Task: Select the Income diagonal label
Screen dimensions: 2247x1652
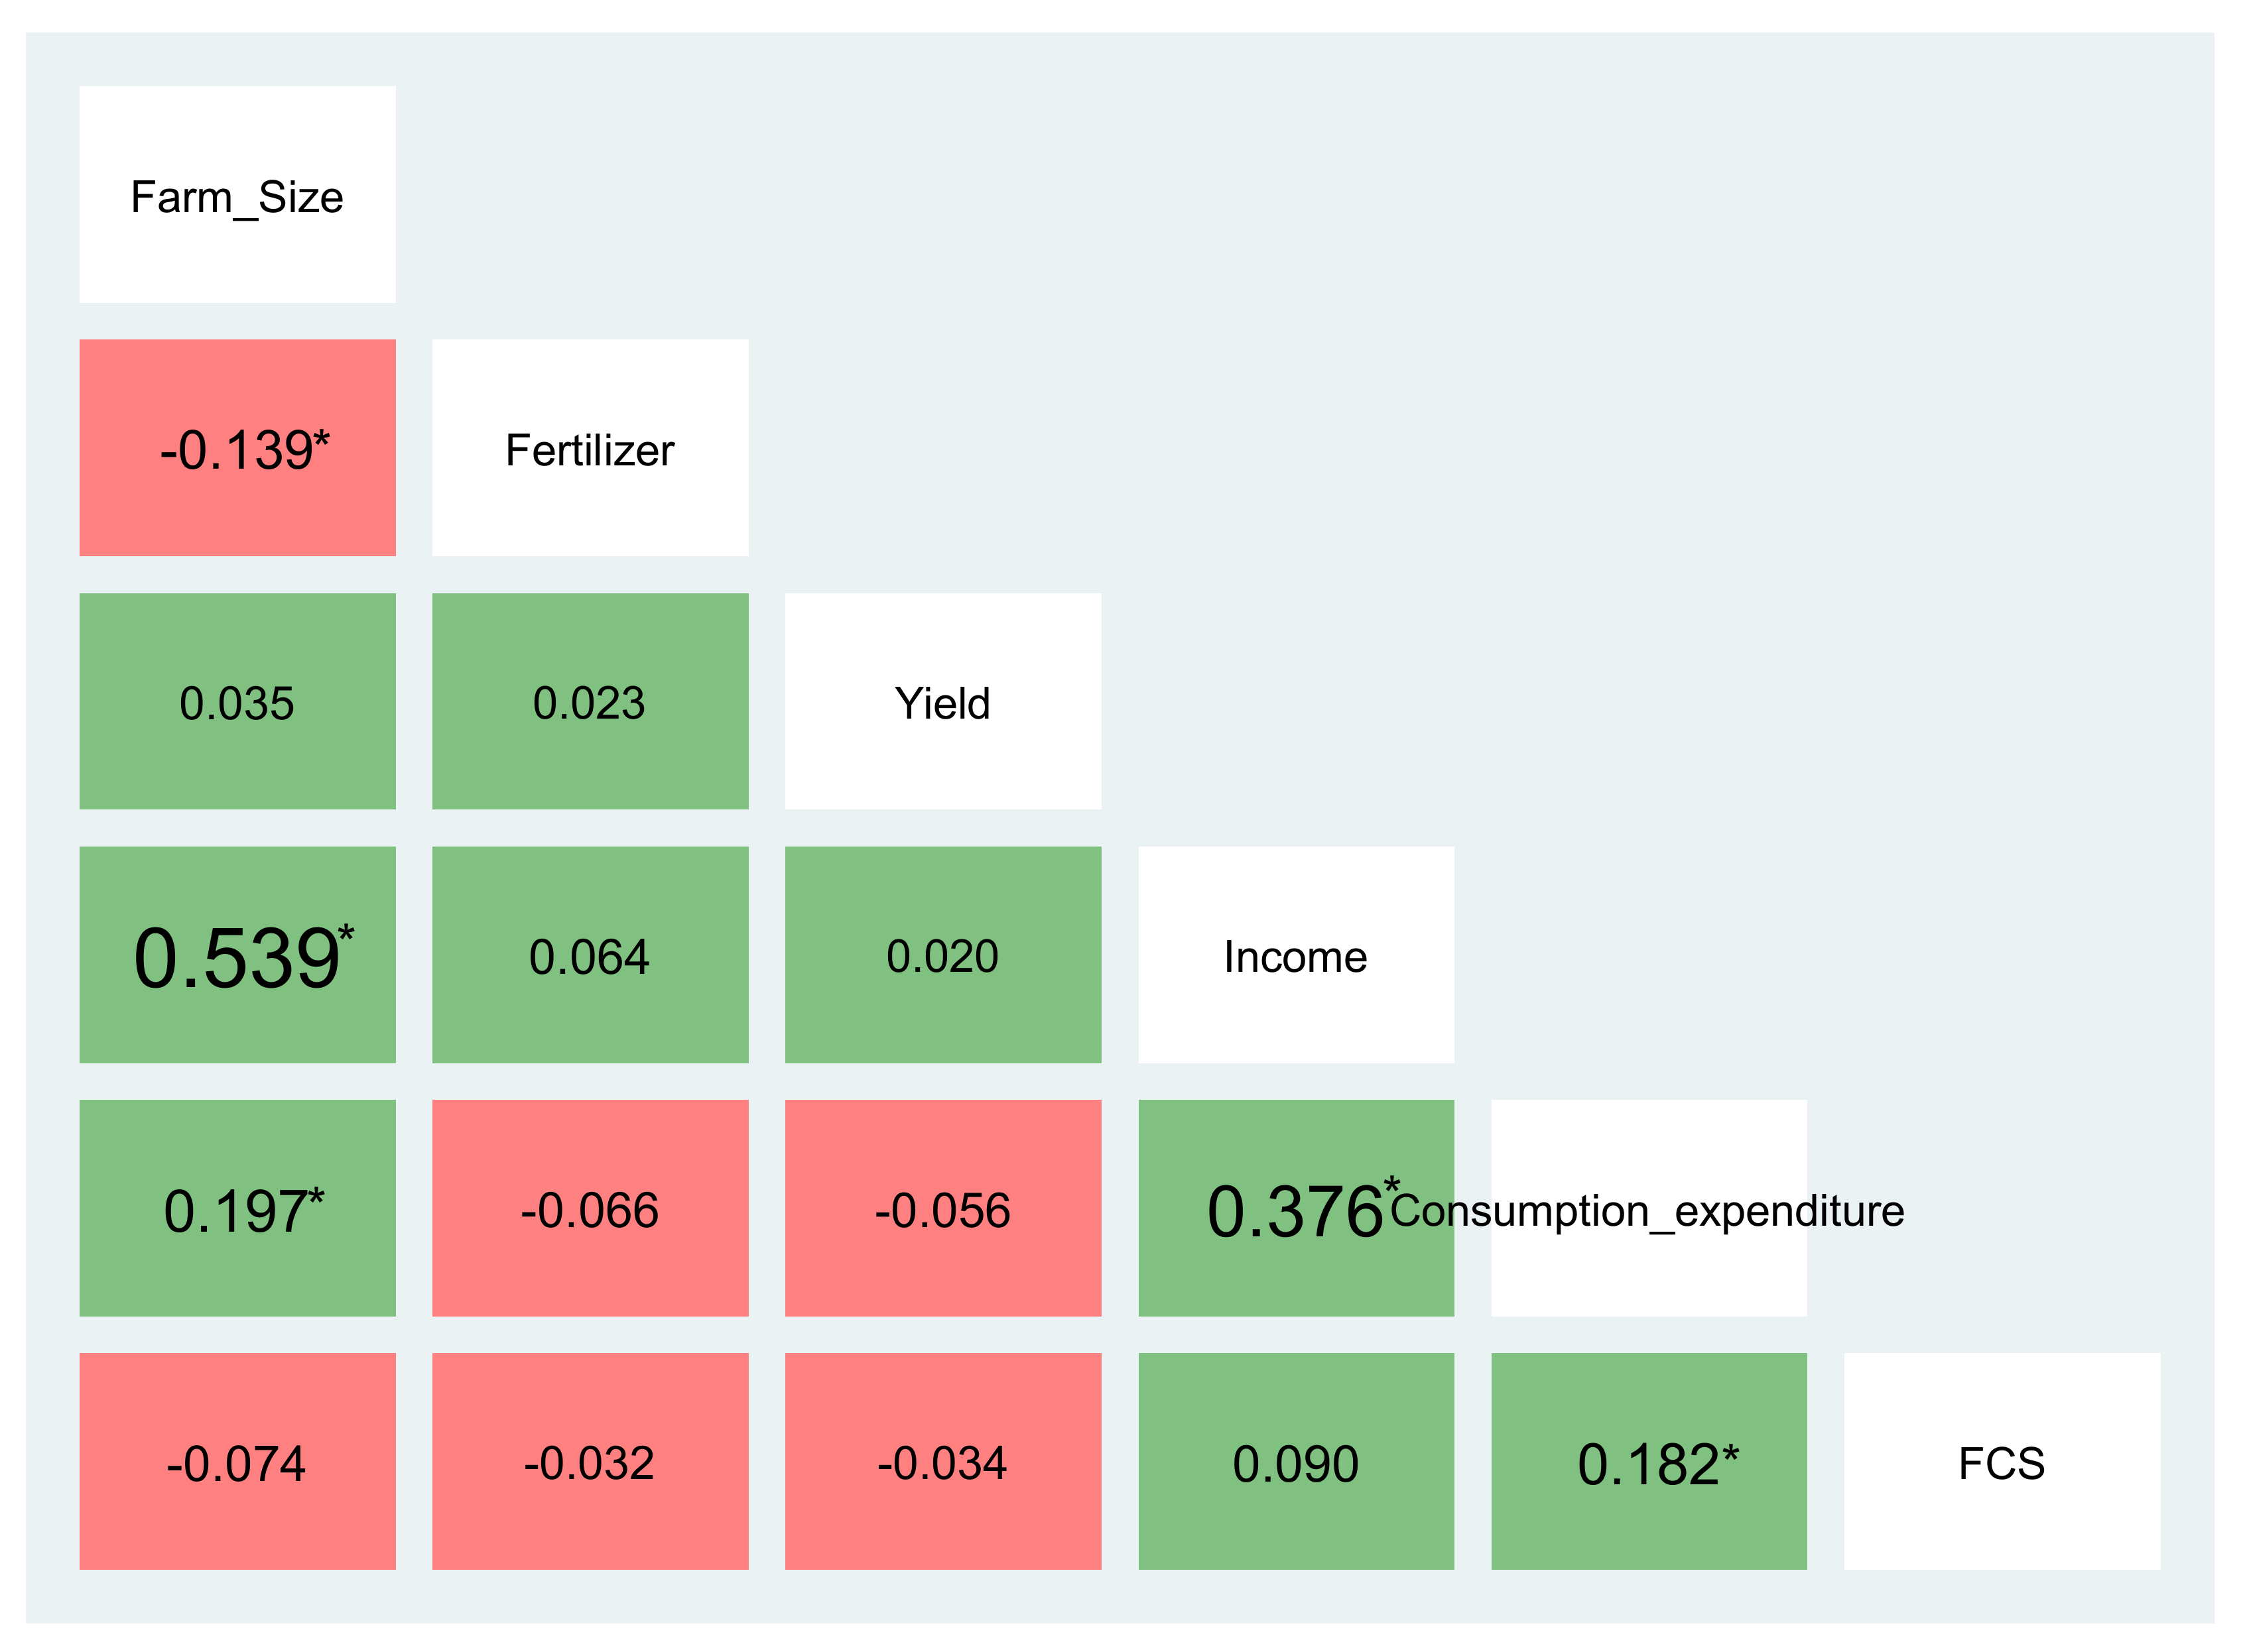Action: click(1295, 955)
